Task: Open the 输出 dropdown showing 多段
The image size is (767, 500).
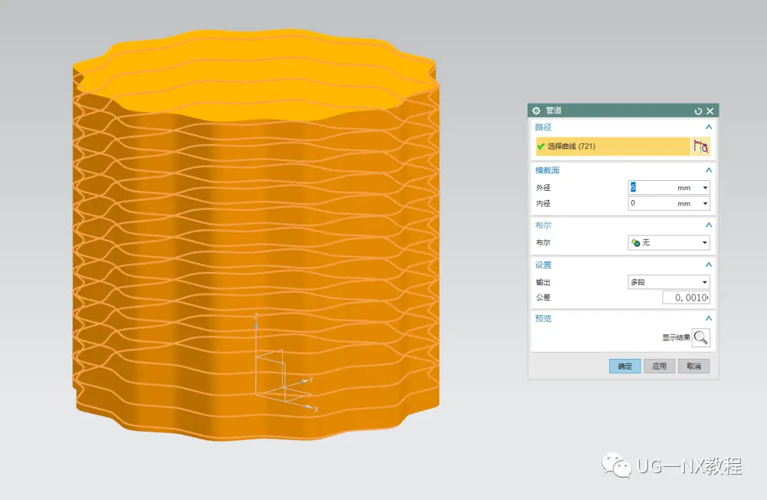Action: [x=669, y=282]
